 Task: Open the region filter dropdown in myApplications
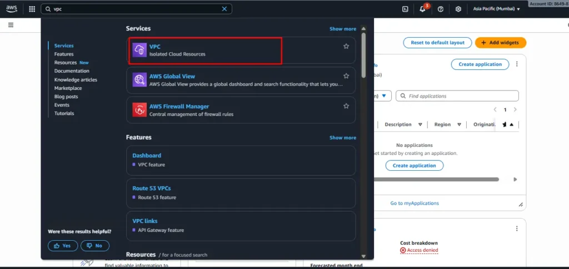click(x=383, y=96)
